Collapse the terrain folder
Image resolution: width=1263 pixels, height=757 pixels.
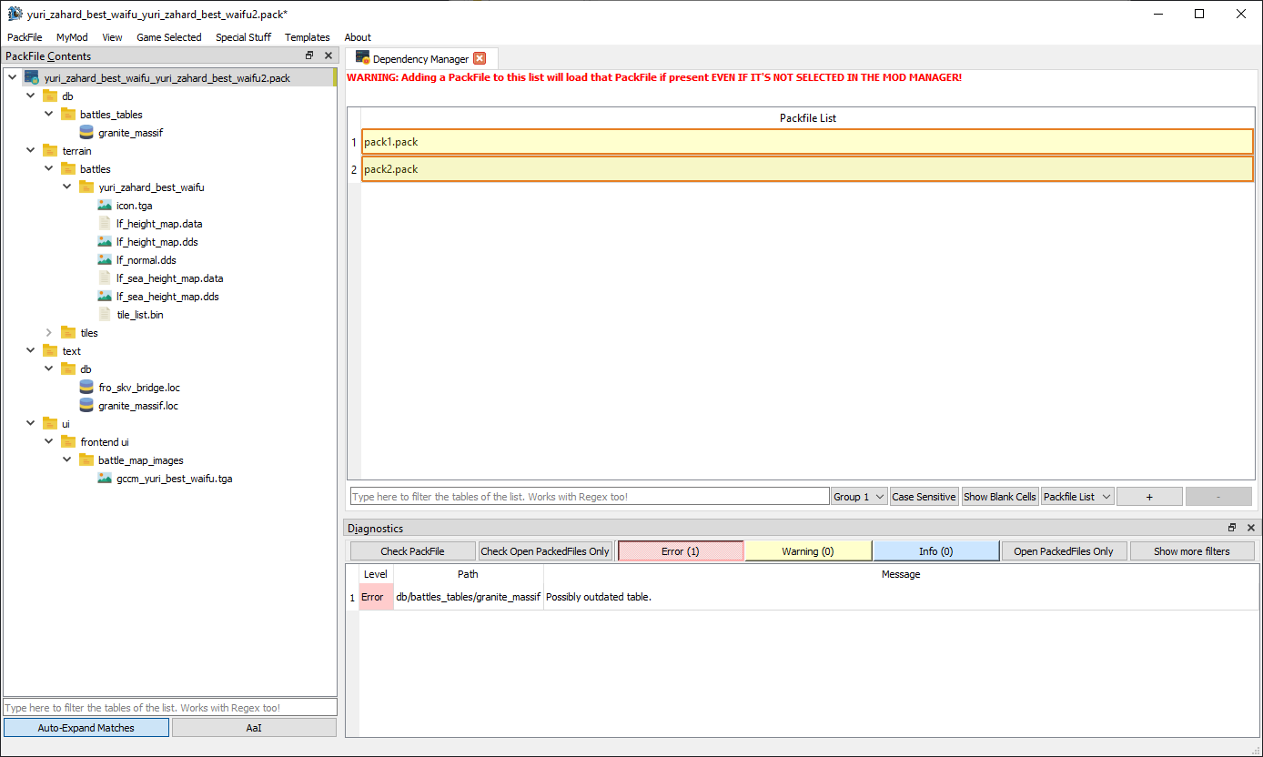(x=31, y=151)
